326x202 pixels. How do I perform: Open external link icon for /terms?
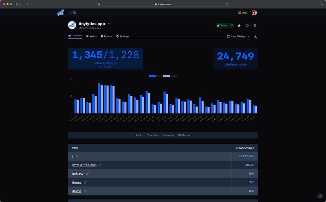point(85,182)
